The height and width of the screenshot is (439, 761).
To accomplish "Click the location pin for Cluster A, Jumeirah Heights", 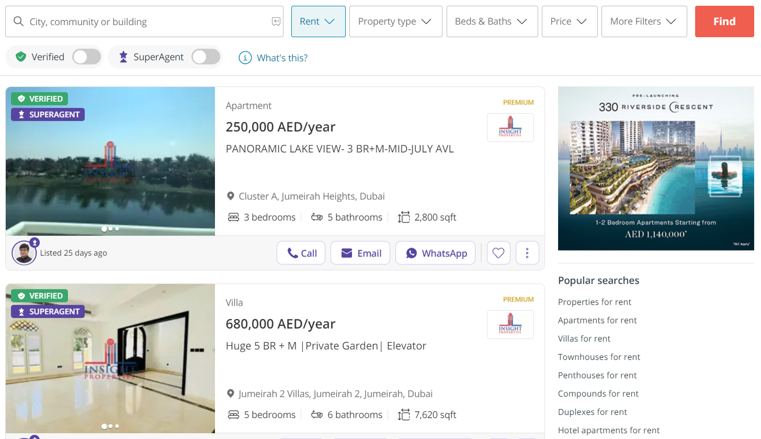I will (230, 197).
